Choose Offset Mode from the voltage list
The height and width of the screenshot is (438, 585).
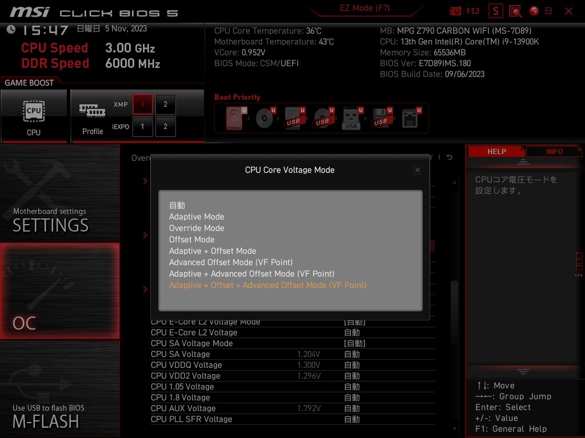coord(192,240)
